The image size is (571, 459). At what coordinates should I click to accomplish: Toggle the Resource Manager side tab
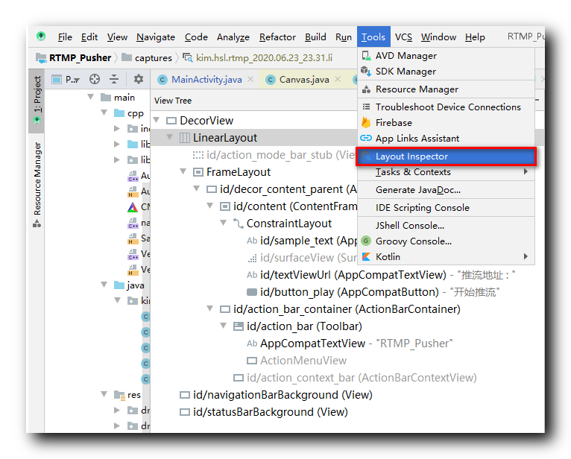[37, 184]
